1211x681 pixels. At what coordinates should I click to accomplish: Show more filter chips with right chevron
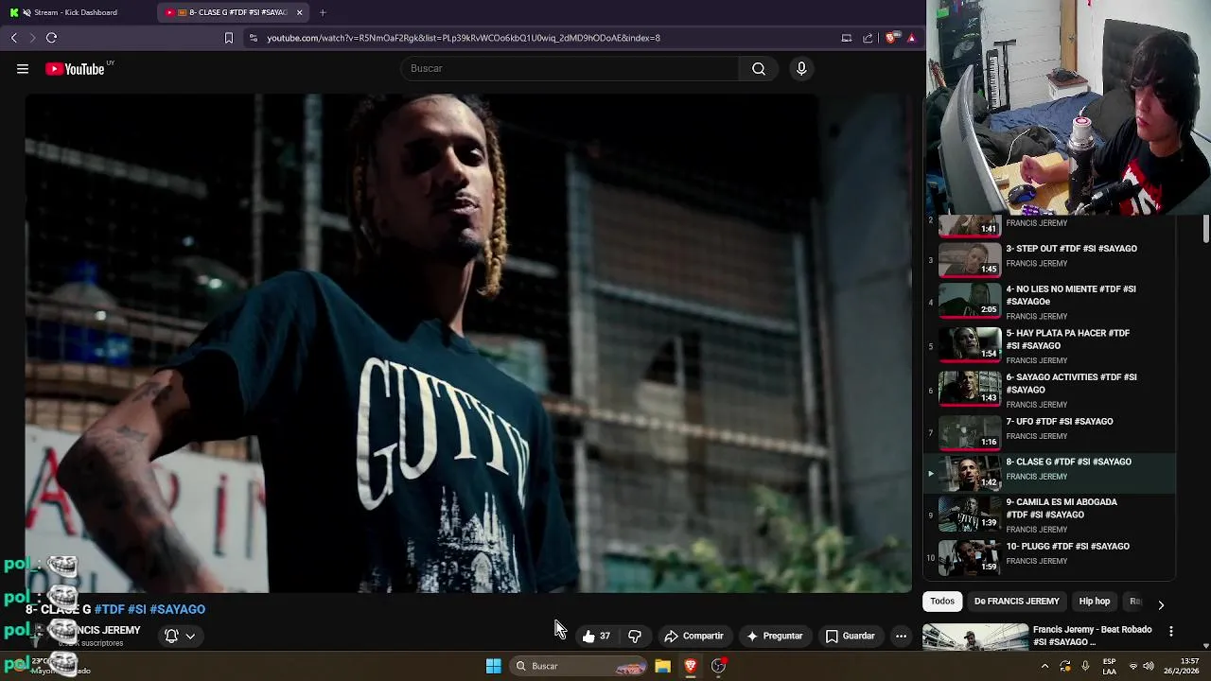pos(1161,604)
